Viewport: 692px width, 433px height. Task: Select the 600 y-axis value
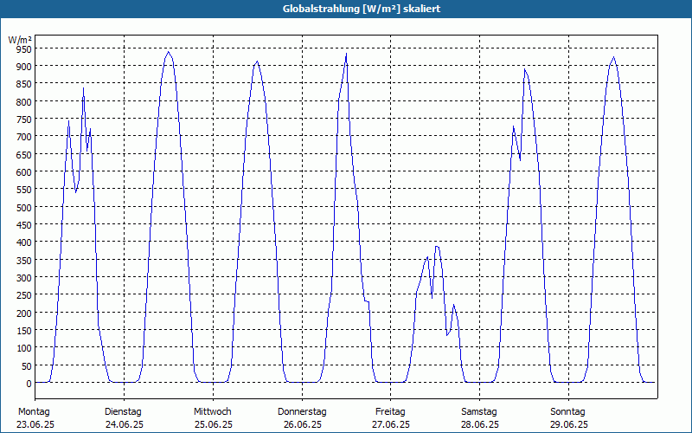click(24, 171)
